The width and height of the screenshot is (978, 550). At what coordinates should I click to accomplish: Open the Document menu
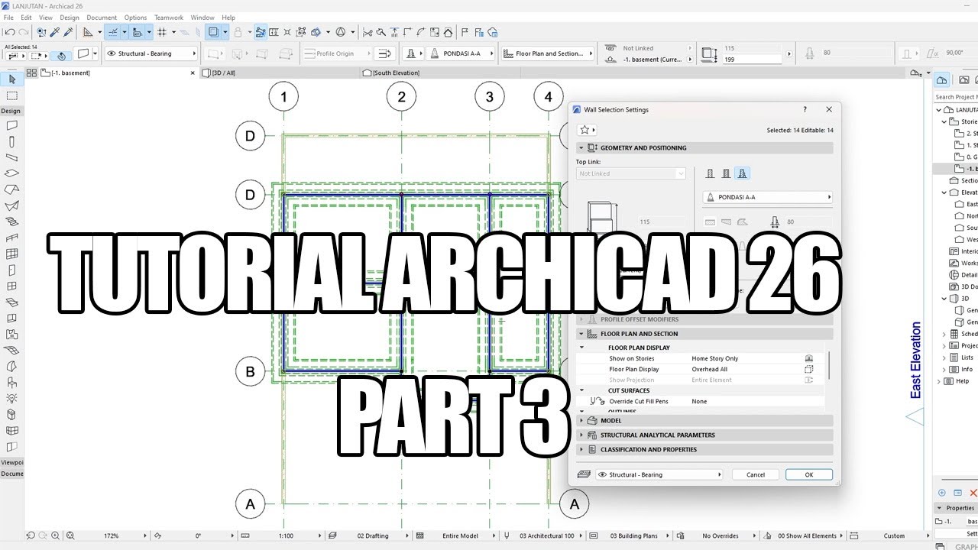[102, 17]
